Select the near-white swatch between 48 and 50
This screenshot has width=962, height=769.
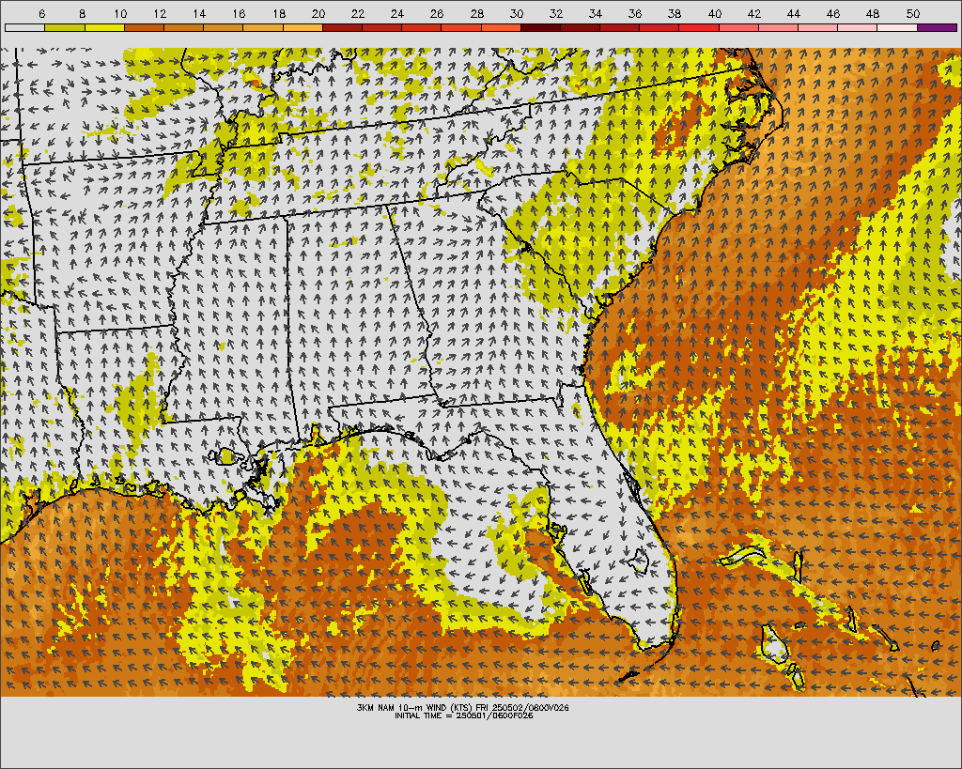pyautogui.click(x=897, y=27)
